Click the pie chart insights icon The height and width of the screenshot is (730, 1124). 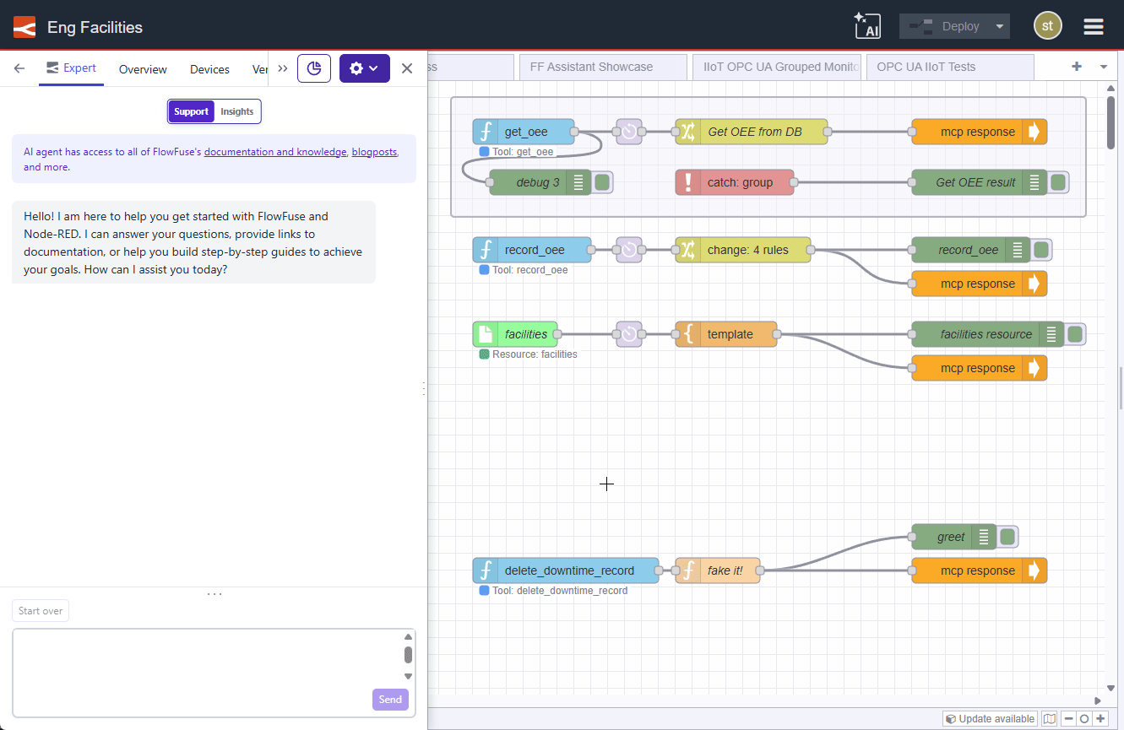(x=313, y=68)
